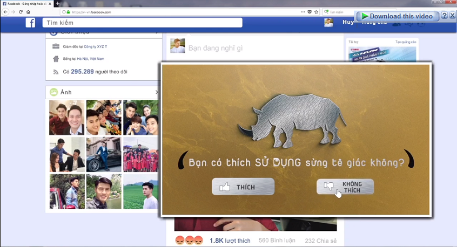Image resolution: width=457 pixels, height=247 pixels.
Task: Go to browser home page icon
Action: (x=28, y=11)
